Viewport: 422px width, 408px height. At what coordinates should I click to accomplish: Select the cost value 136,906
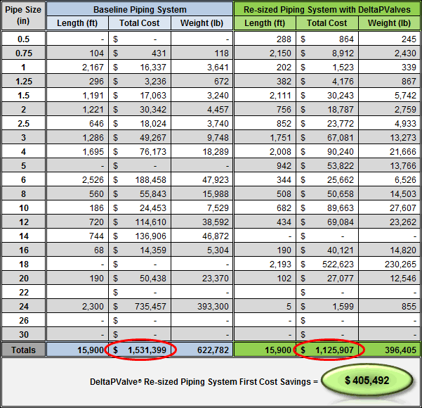pyautogui.click(x=151, y=236)
